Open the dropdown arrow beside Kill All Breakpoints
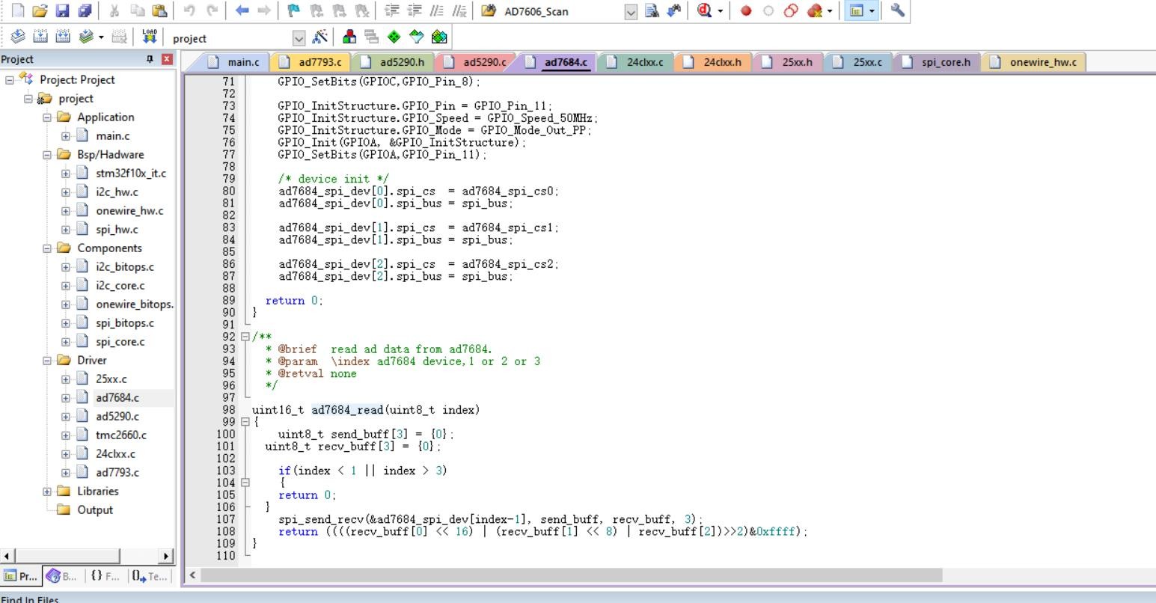Image resolution: width=1156 pixels, height=603 pixels. (830, 10)
